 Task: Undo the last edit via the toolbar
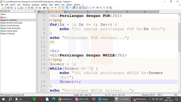pyautogui.click(x=36, y=8)
